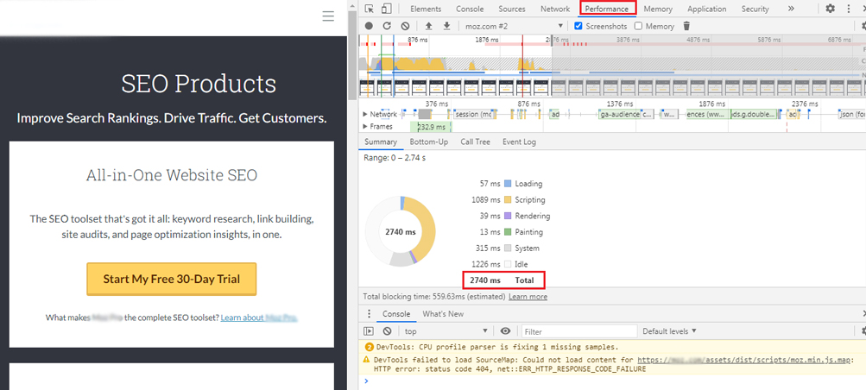
Task: Start recording with the Record button
Action: (x=369, y=26)
